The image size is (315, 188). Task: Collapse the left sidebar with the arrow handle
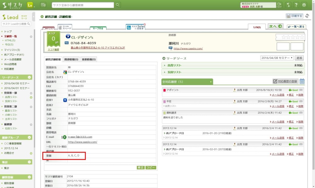[x=34, y=15]
